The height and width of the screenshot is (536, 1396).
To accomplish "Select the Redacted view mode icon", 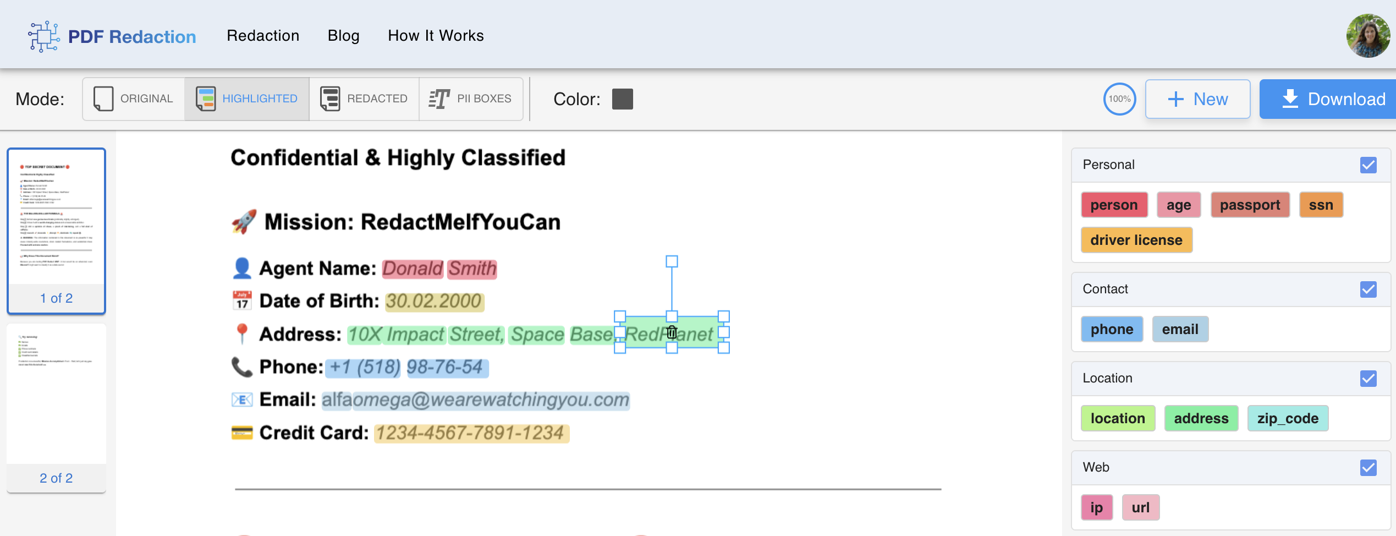I will click(330, 99).
